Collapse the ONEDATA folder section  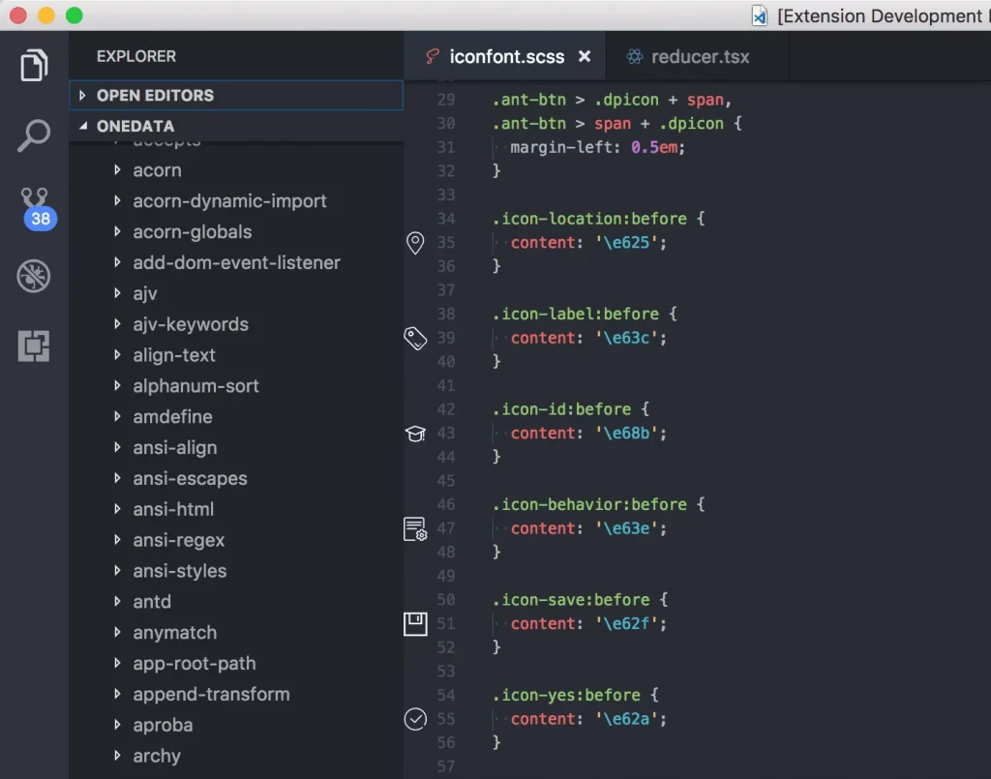coord(236,127)
